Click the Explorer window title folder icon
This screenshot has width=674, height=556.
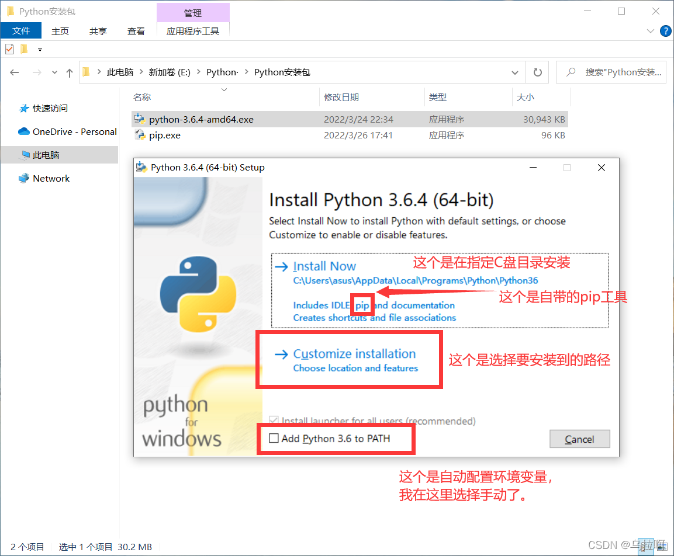[11, 11]
